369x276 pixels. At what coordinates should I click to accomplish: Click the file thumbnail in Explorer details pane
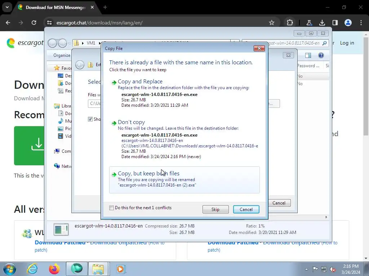61,229
